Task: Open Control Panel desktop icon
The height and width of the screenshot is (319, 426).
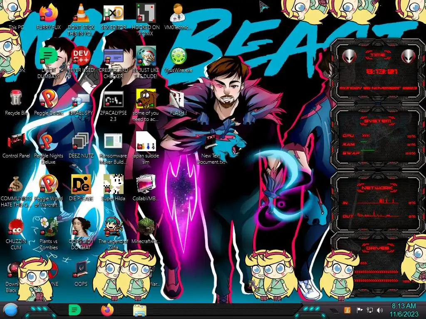Action: (x=16, y=145)
